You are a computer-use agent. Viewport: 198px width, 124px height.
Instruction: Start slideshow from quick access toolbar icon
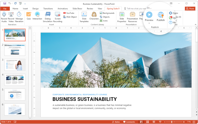(x=20, y=3)
